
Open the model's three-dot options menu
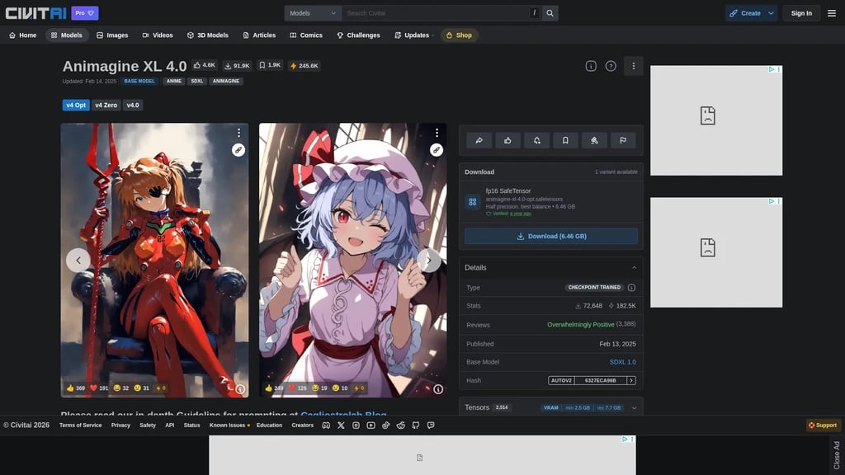[x=633, y=66]
